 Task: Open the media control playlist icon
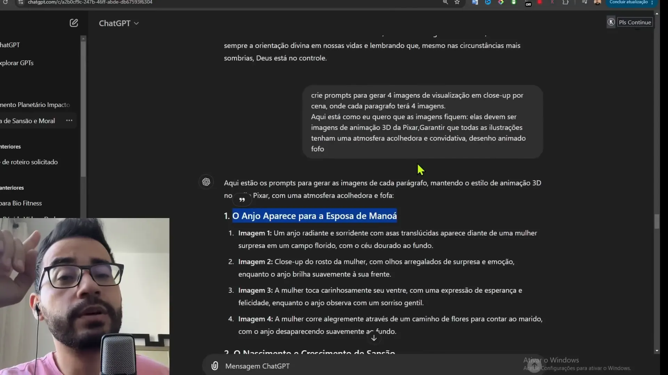point(584,2)
